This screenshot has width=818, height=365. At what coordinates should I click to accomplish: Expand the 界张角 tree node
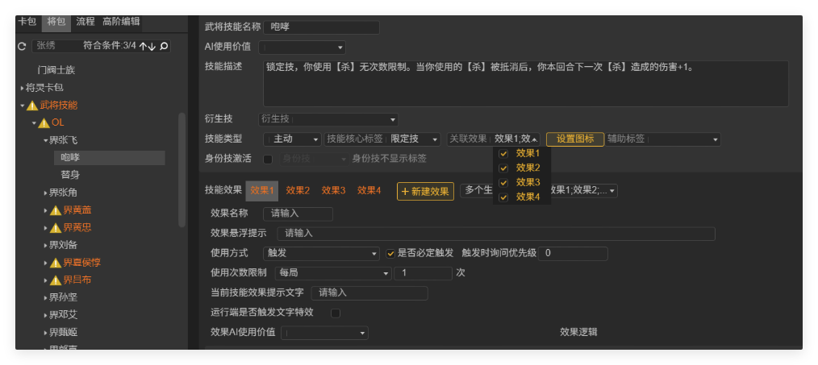(x=45, y=193)
